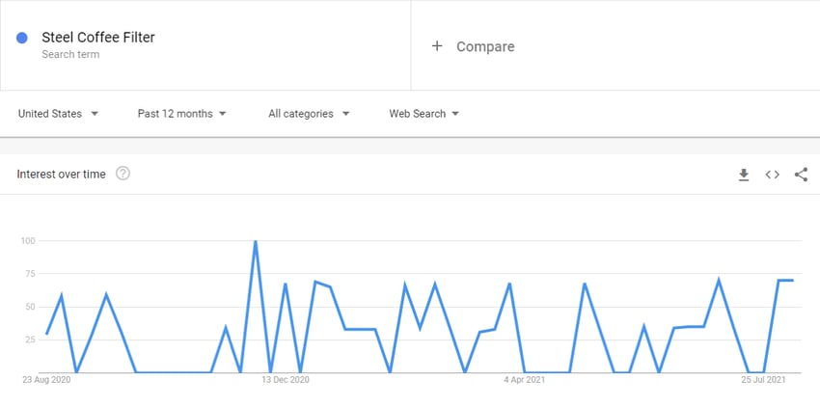Open the embed code icon

coord(773,175)
